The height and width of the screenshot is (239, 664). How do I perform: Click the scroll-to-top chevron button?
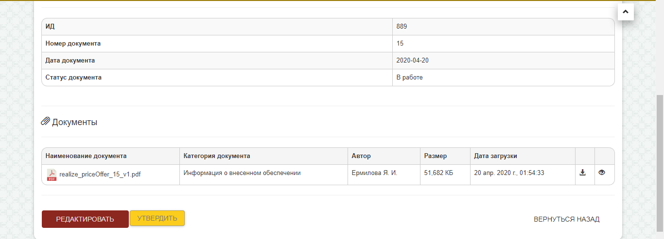click(625, 12)
